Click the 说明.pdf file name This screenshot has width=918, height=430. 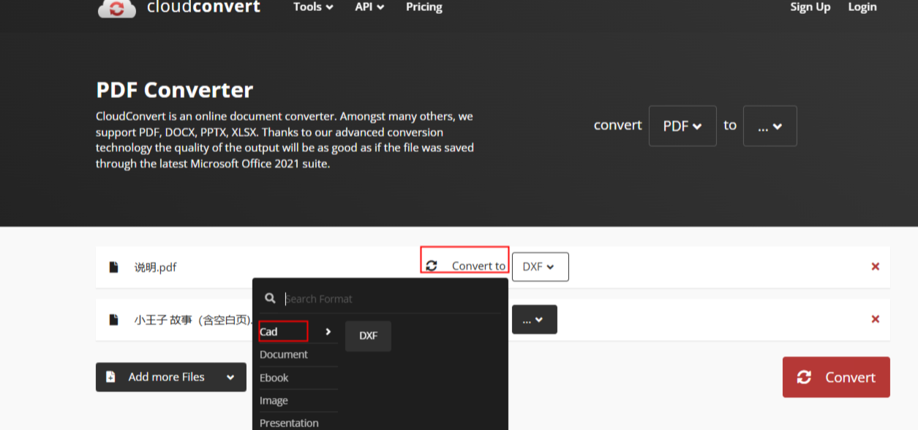155,267
